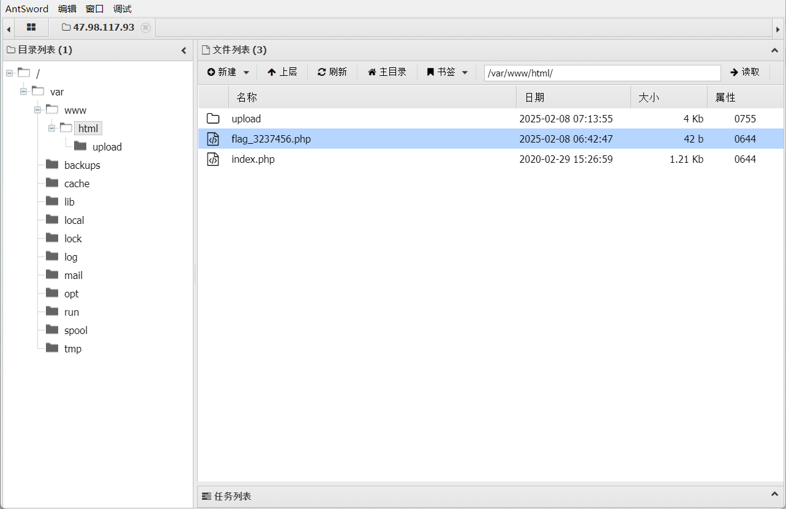Expand the 任务列表 task panel
Image resolution: width=786 pixels, height=509 pixels.
point(774,496)
